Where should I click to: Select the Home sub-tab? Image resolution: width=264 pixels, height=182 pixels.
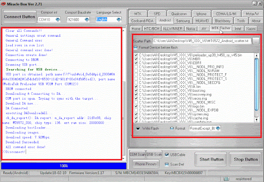[136, 29]
